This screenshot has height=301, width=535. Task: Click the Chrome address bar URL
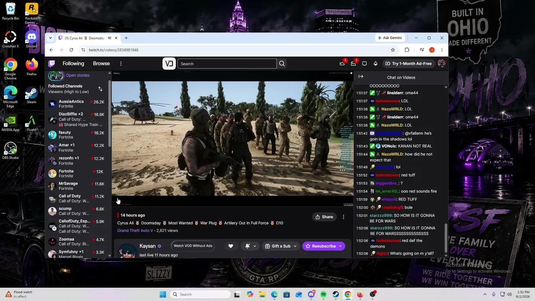pos(114,50)
